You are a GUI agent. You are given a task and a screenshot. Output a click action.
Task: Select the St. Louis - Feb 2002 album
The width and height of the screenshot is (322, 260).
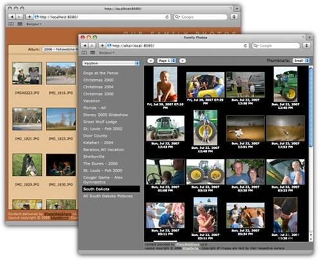[103, 129]
